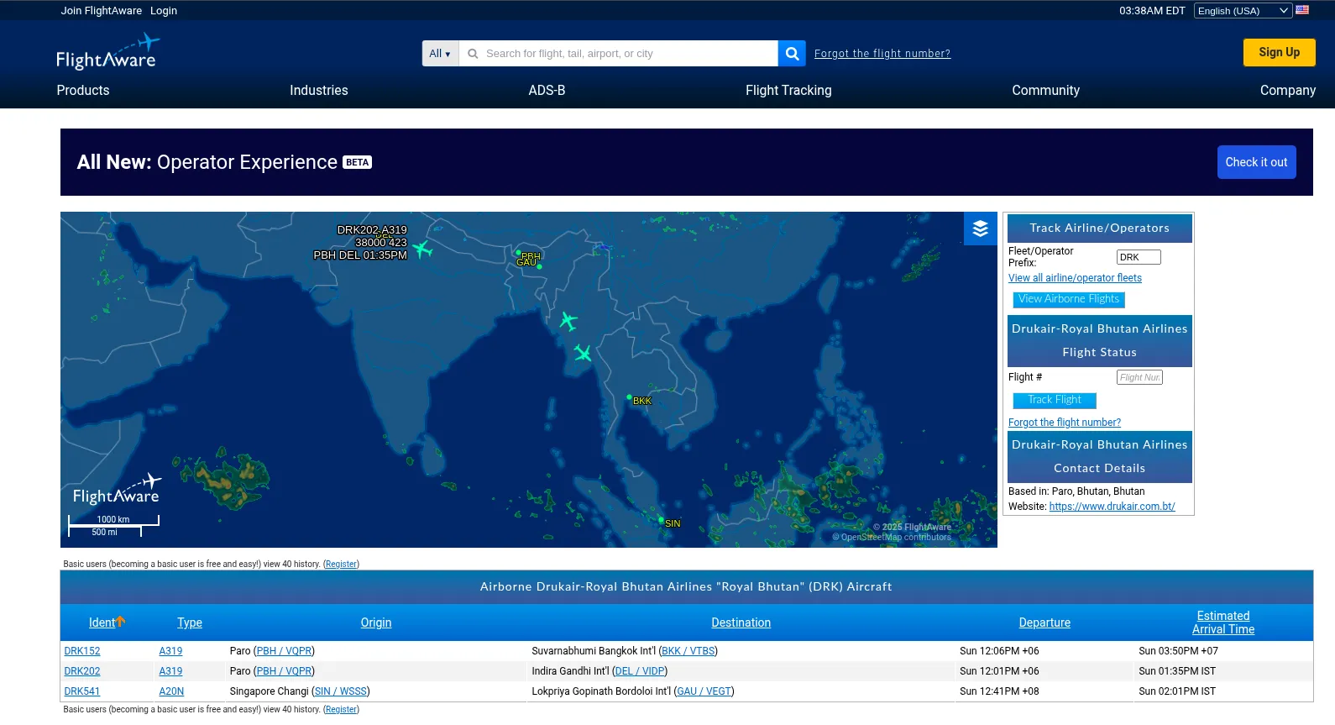The height and width of the screenshot is (725, 1335).
Task: Open the Flight Tracking menu
Action: click(x=788, y=90)
